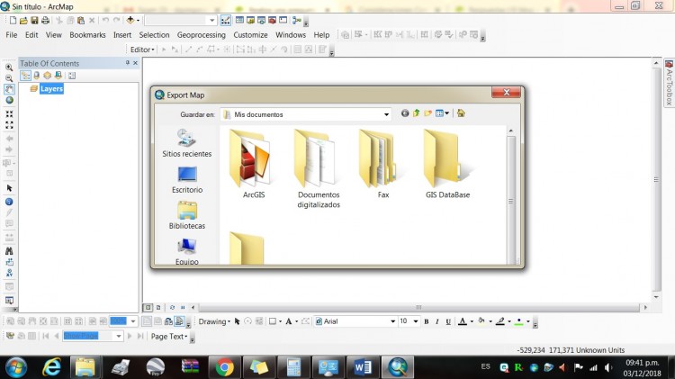Viewport: 675px width, 379px height.
Task: Open the Geoprocessing menu
Action: coord(201,35)
